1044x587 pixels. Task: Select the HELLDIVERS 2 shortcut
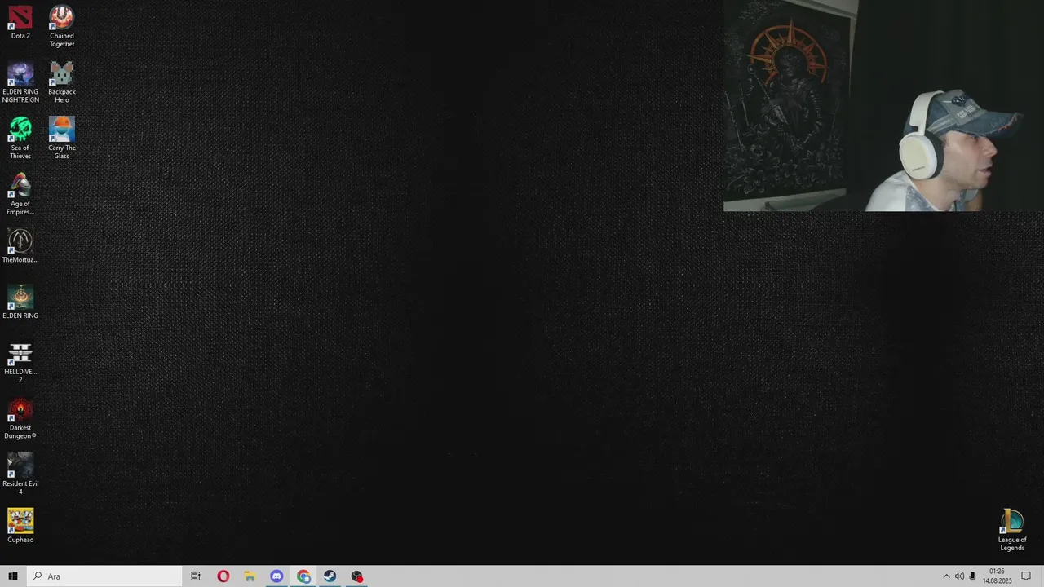pyautogui.click(x=20, y=363)
